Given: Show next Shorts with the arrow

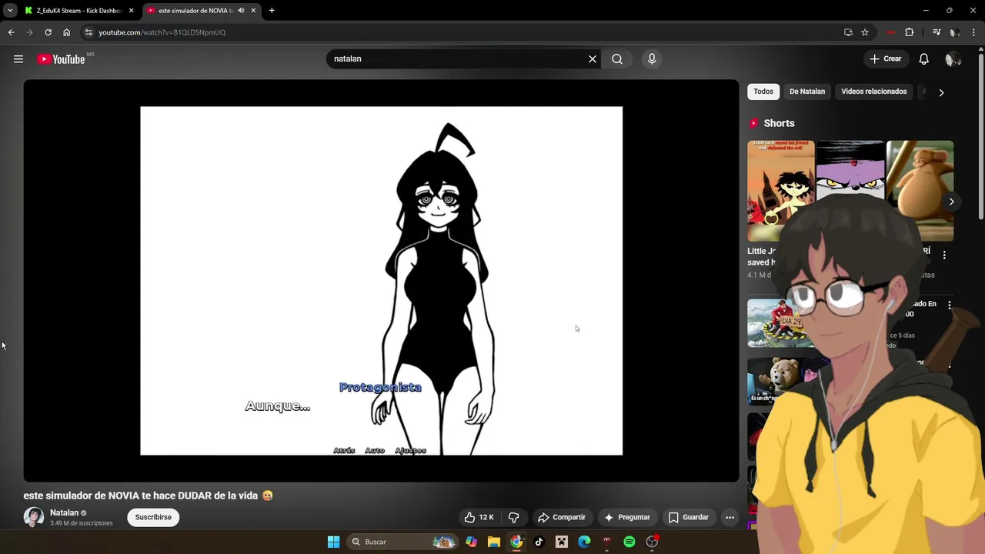Looking at the screenshot, I should (951, 202).
